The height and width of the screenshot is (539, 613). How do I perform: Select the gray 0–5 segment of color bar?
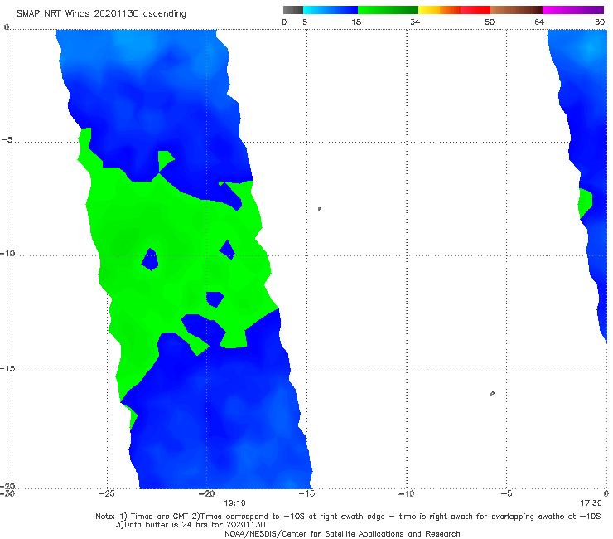coord(293,10)
